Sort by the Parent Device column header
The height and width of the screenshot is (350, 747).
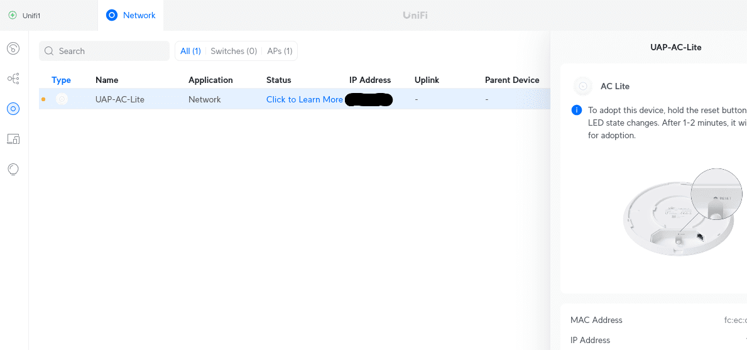(512, 80)
